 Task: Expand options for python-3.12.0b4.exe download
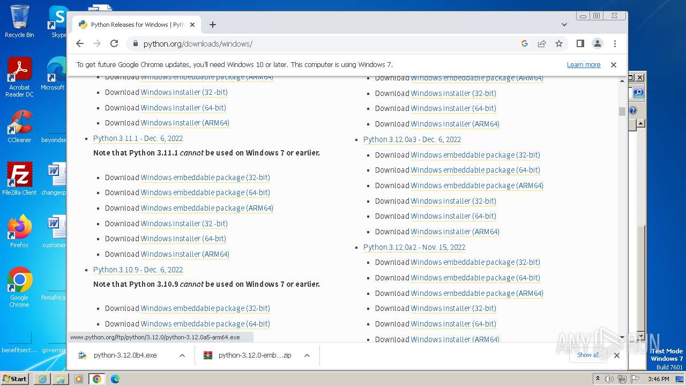182,355
